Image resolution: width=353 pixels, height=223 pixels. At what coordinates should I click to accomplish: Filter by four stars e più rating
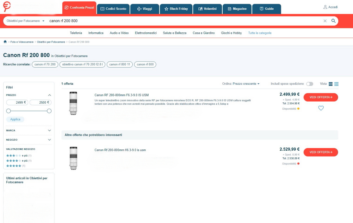point(19,161)
